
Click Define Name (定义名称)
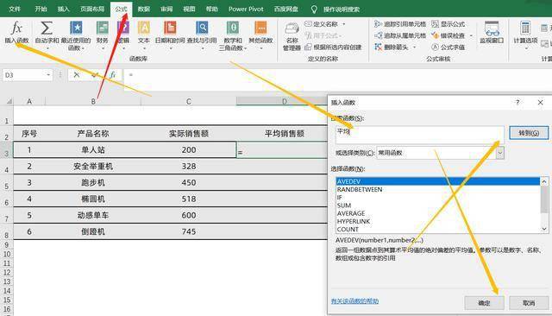321,24
